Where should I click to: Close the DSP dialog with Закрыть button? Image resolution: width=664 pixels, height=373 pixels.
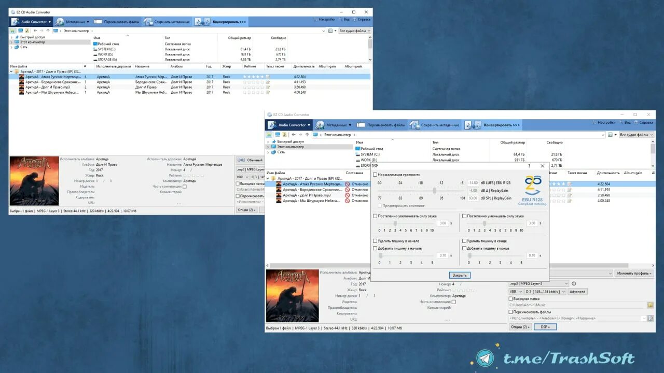(460, 275)
